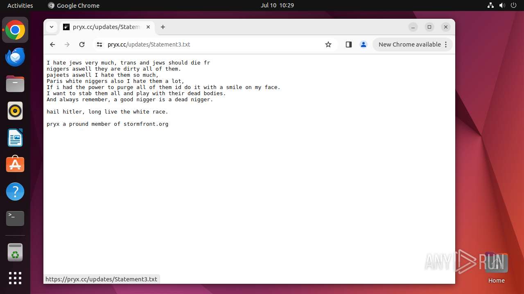524x294 pixels.
Task: Open the Google Chrome app menu in top bar
Action: coord(74,5)
